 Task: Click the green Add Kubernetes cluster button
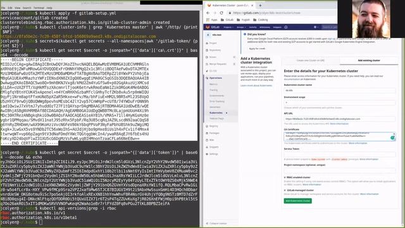[297, 201]
